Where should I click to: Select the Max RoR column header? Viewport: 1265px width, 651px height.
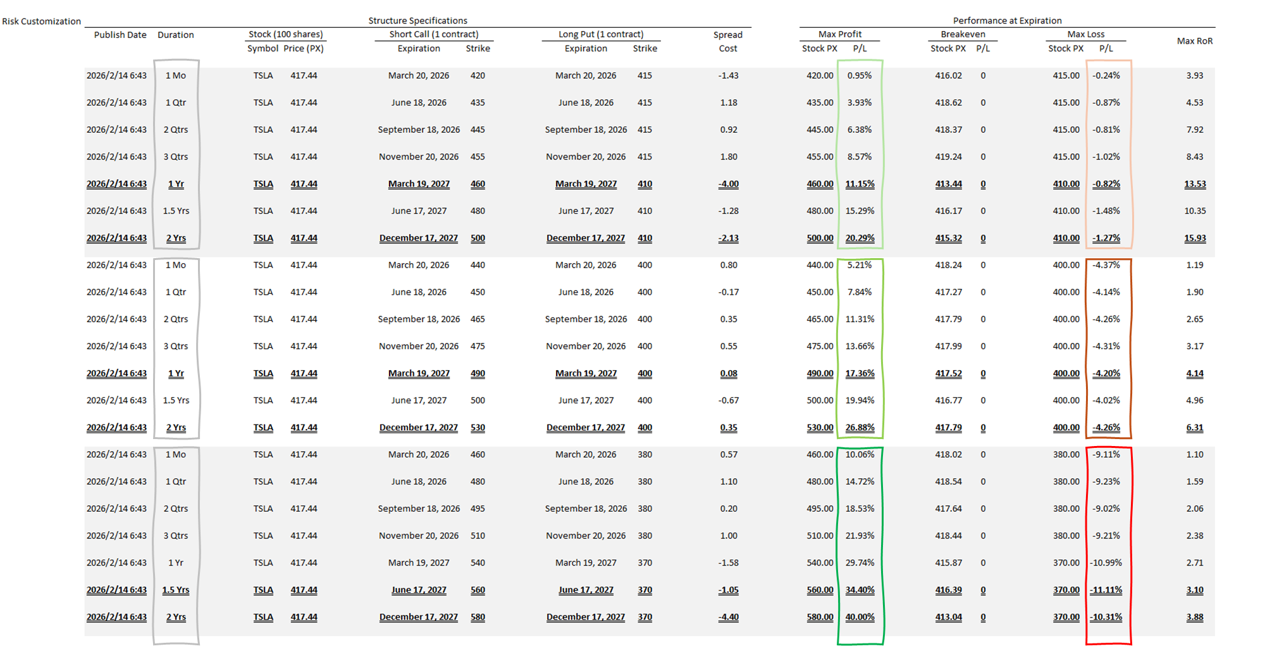click(1194, 41)
